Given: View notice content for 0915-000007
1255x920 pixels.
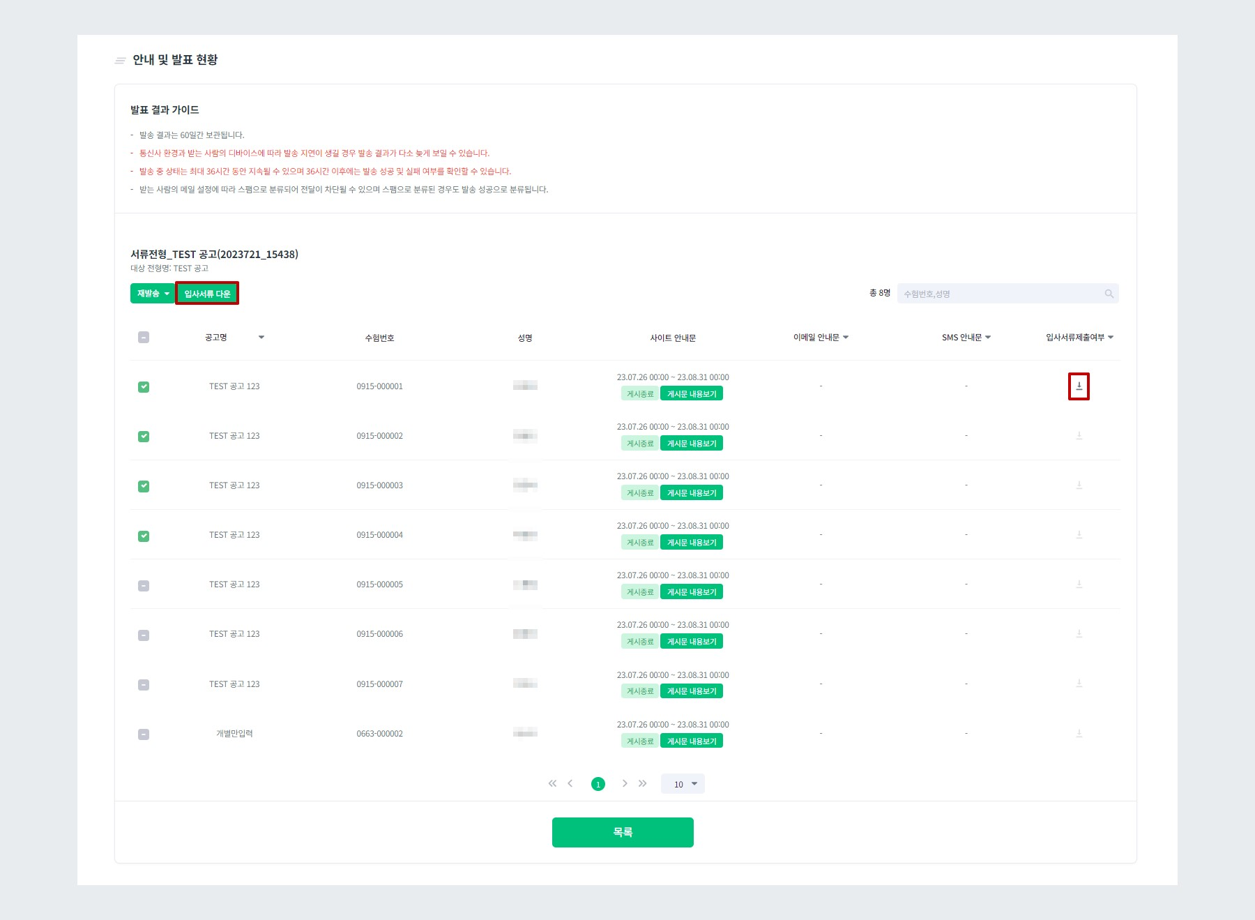Looking at the screenshot, I should click(692, 691).
